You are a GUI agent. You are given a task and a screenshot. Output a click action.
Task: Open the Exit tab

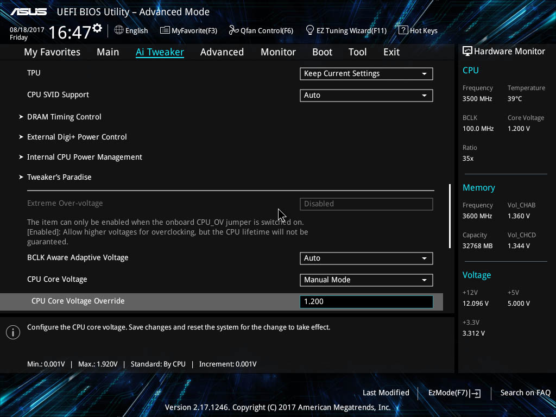coord(391,52)
